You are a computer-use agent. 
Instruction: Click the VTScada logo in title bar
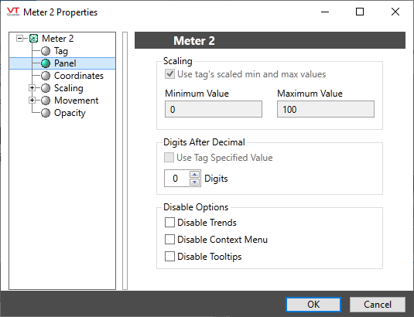(13, 12)
